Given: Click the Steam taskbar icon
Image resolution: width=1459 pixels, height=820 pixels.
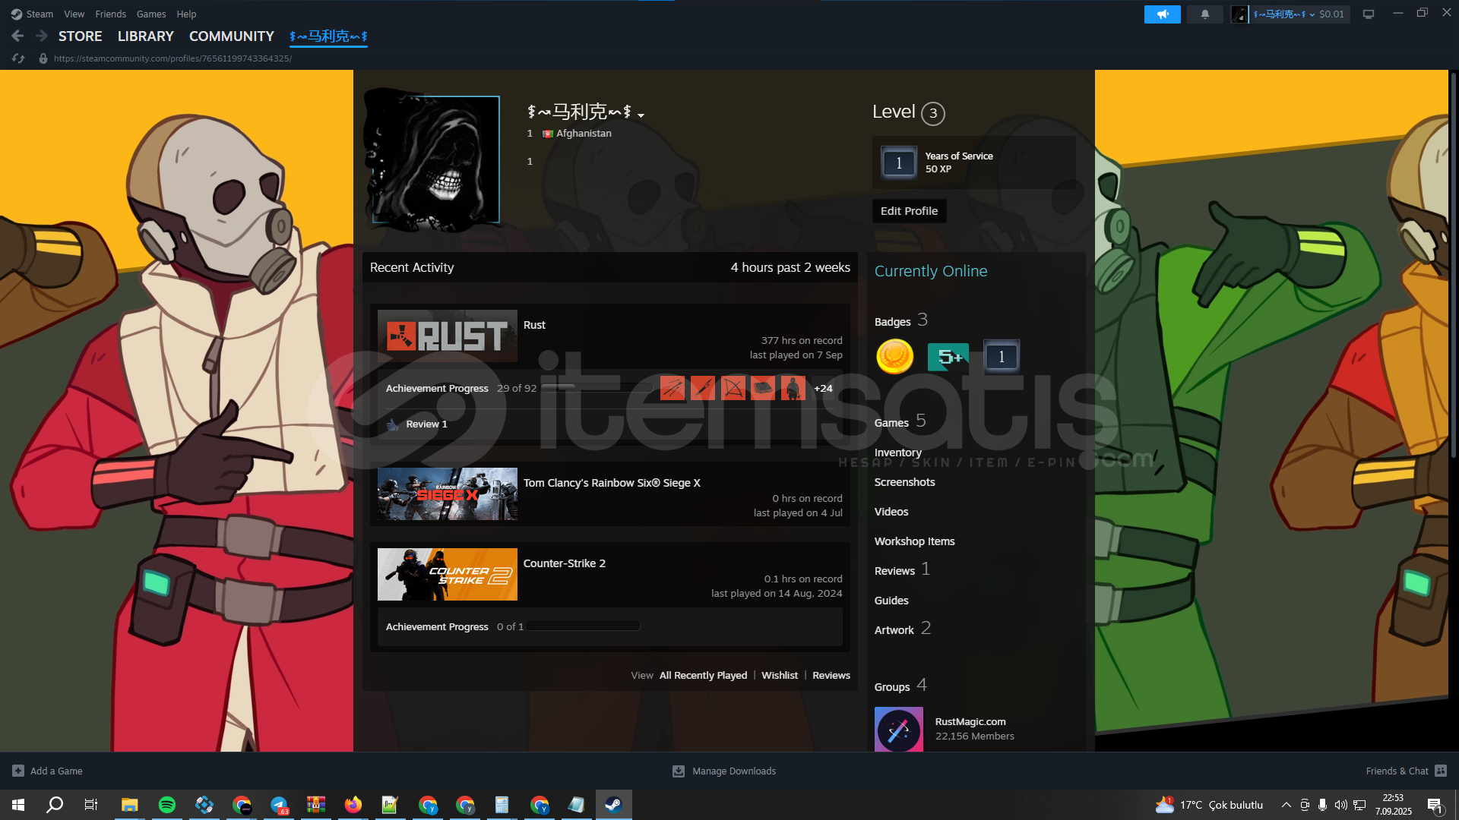Looking at the screenshot, I should (613, 804).
